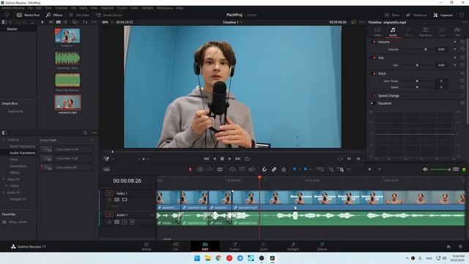Toggle the Volume section enable switch

pos(374,42)
